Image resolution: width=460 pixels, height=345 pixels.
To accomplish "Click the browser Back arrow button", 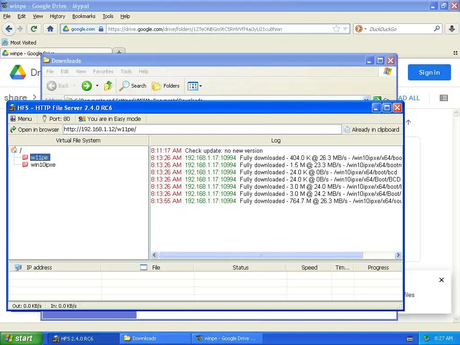I will click(x=9, y=29).
